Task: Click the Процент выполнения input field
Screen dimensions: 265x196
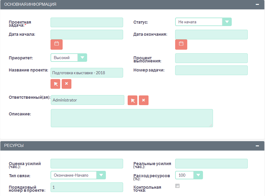Action: tap(211, 58)
